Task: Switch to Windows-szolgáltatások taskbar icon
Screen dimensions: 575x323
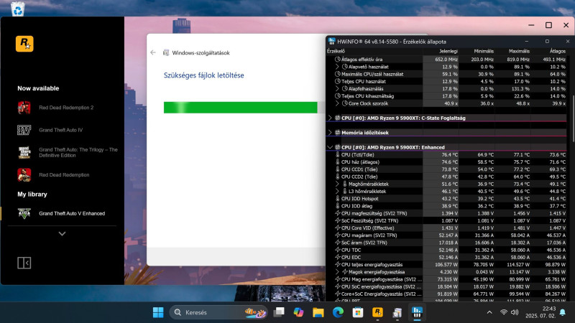Action: click(397, 312)
